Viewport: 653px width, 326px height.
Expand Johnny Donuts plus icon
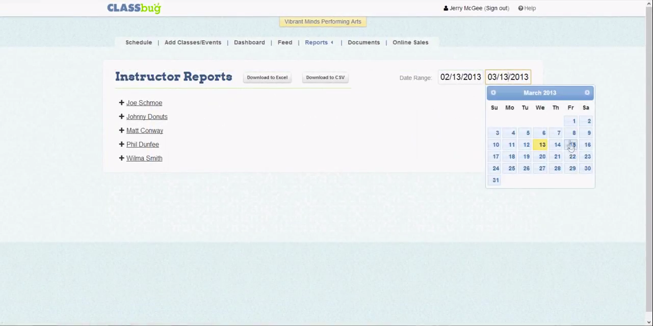pos(121,117)
